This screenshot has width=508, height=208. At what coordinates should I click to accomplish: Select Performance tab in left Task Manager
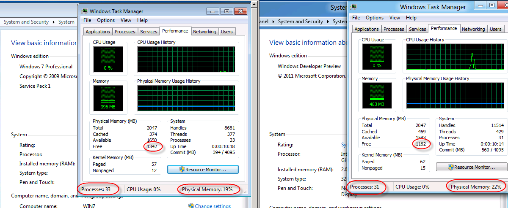coord(175,31)
